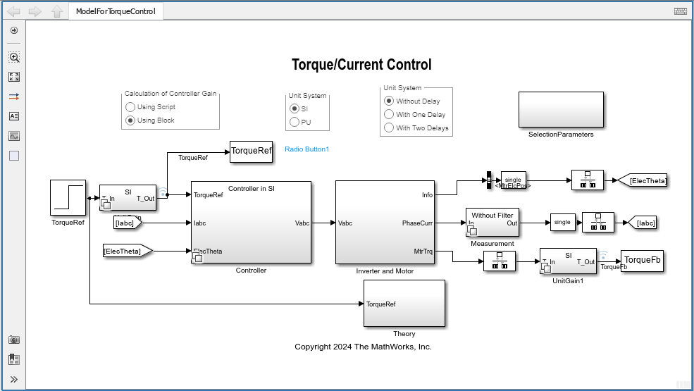Select the Annotation text tool
The height and width of the screenshot is (391, 694).
tap(13, 116)
